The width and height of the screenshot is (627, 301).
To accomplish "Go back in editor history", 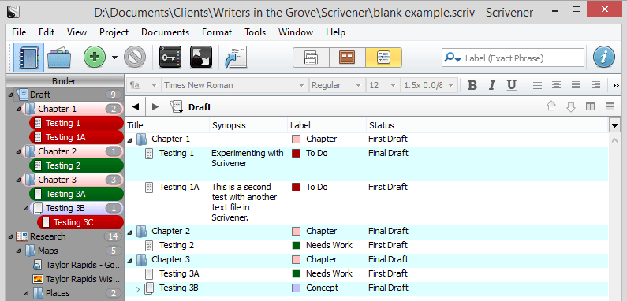I will (136, 106).
